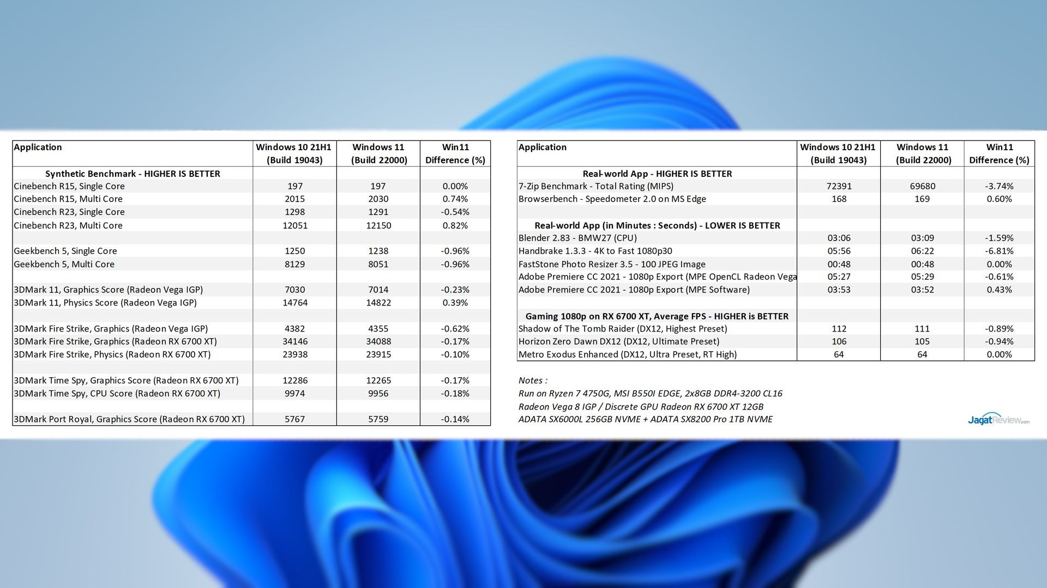Screen dimensions: 1047x588
Task: Click the Gaming 1080p on RX 6700 XT heading
Action: (657, 316)
